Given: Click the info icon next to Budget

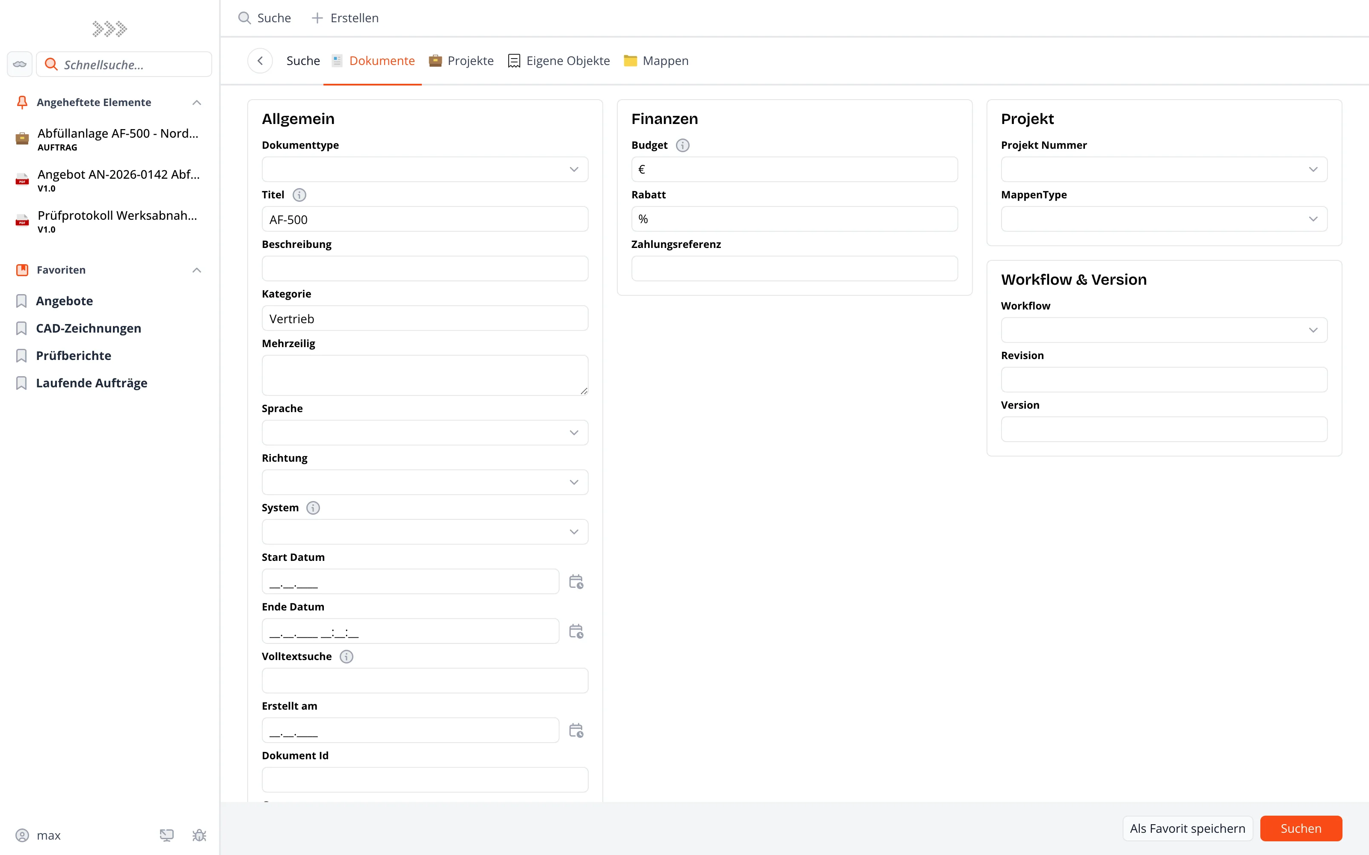Looking at the screenshot, I should [x=683, y=145].
